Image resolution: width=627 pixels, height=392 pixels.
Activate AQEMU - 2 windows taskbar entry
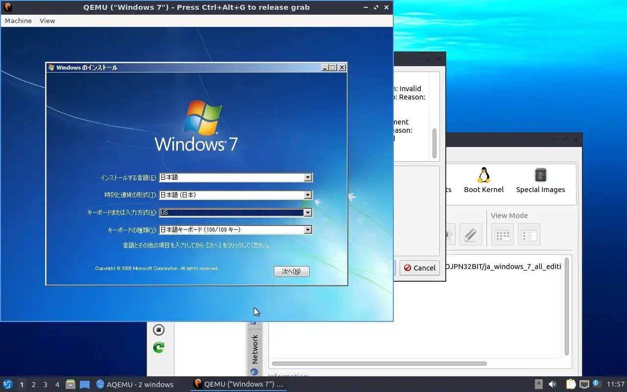click(x=135, y=384)
